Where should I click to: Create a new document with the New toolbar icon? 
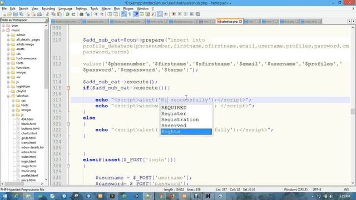coord(4,14)
